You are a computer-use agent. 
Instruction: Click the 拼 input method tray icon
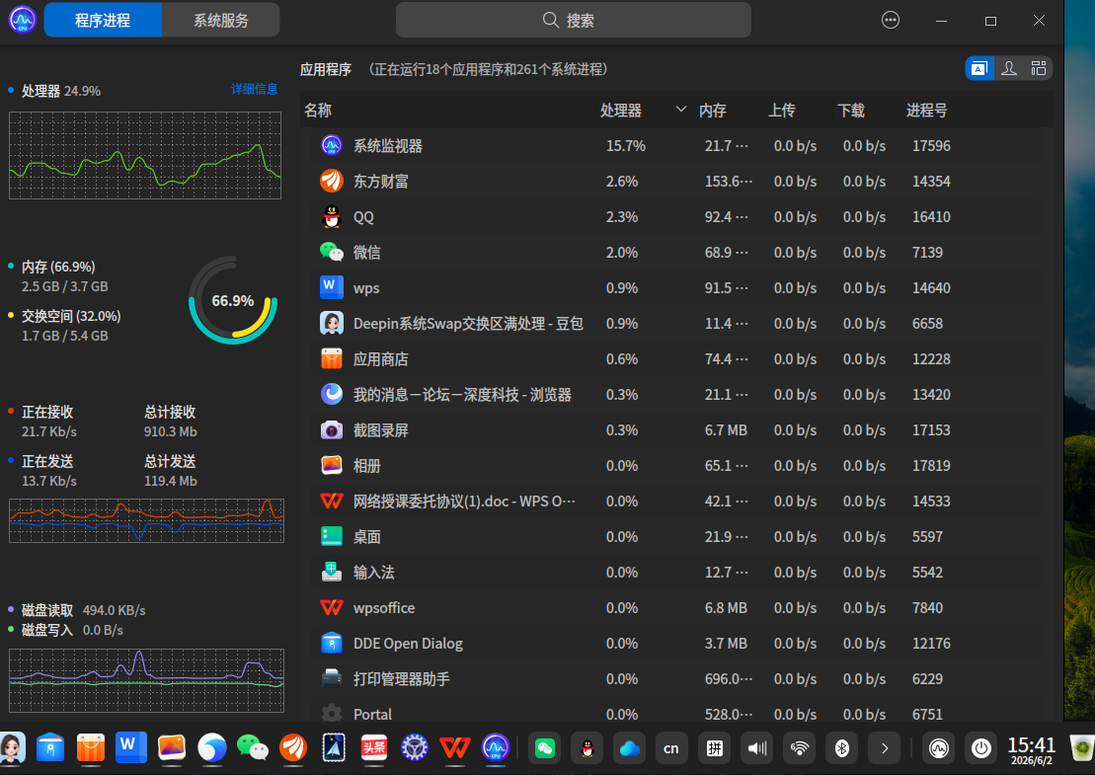click(715, 748)
